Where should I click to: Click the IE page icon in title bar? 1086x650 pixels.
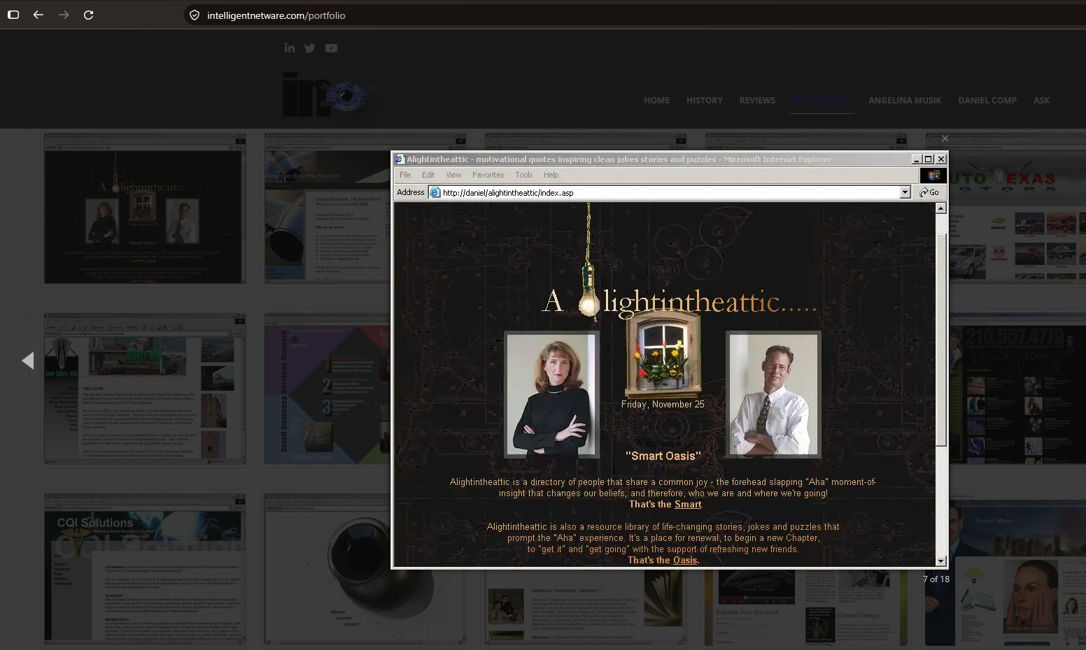(x=400, y=159)
